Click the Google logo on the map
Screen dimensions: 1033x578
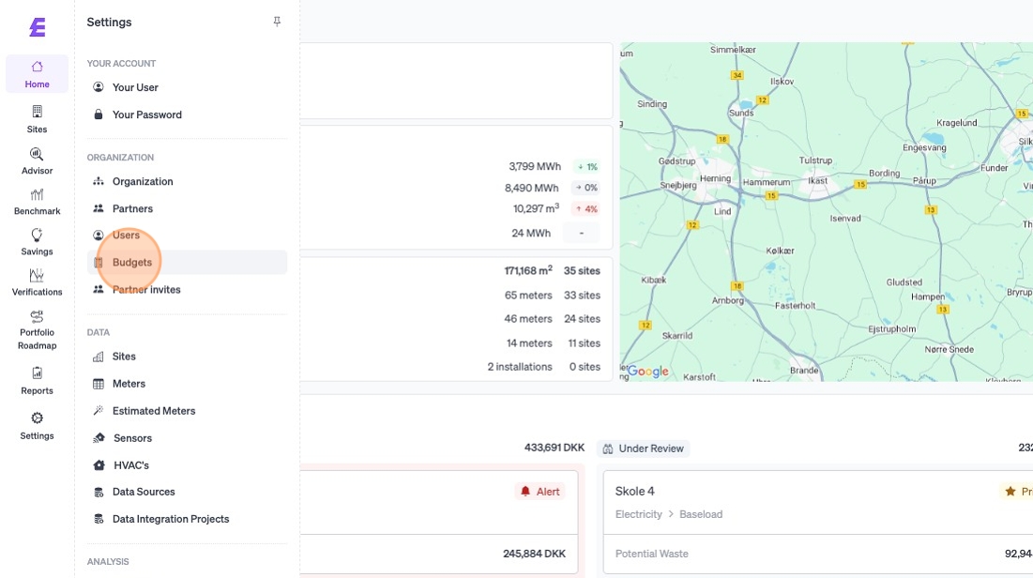[648, 371]
